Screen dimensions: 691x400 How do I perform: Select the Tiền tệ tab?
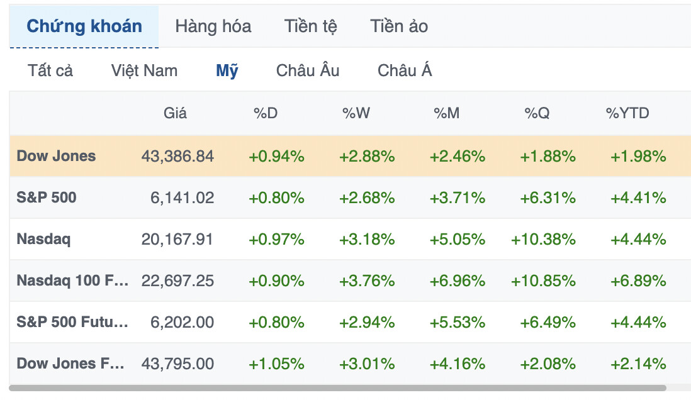(x=310, y=26)
